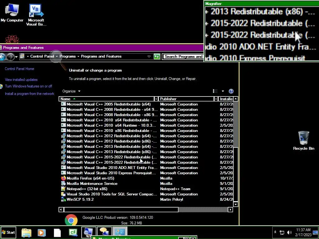Click the taskbar clock showing 11:37 AM
319x239 pixels.
[303, 232]
